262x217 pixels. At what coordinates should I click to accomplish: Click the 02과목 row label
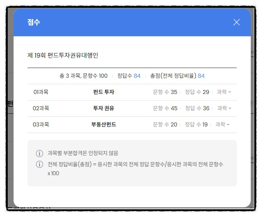(41, 108)
